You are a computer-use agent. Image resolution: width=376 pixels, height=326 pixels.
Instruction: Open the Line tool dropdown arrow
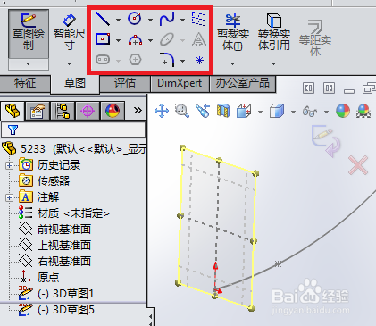(118, 20)
